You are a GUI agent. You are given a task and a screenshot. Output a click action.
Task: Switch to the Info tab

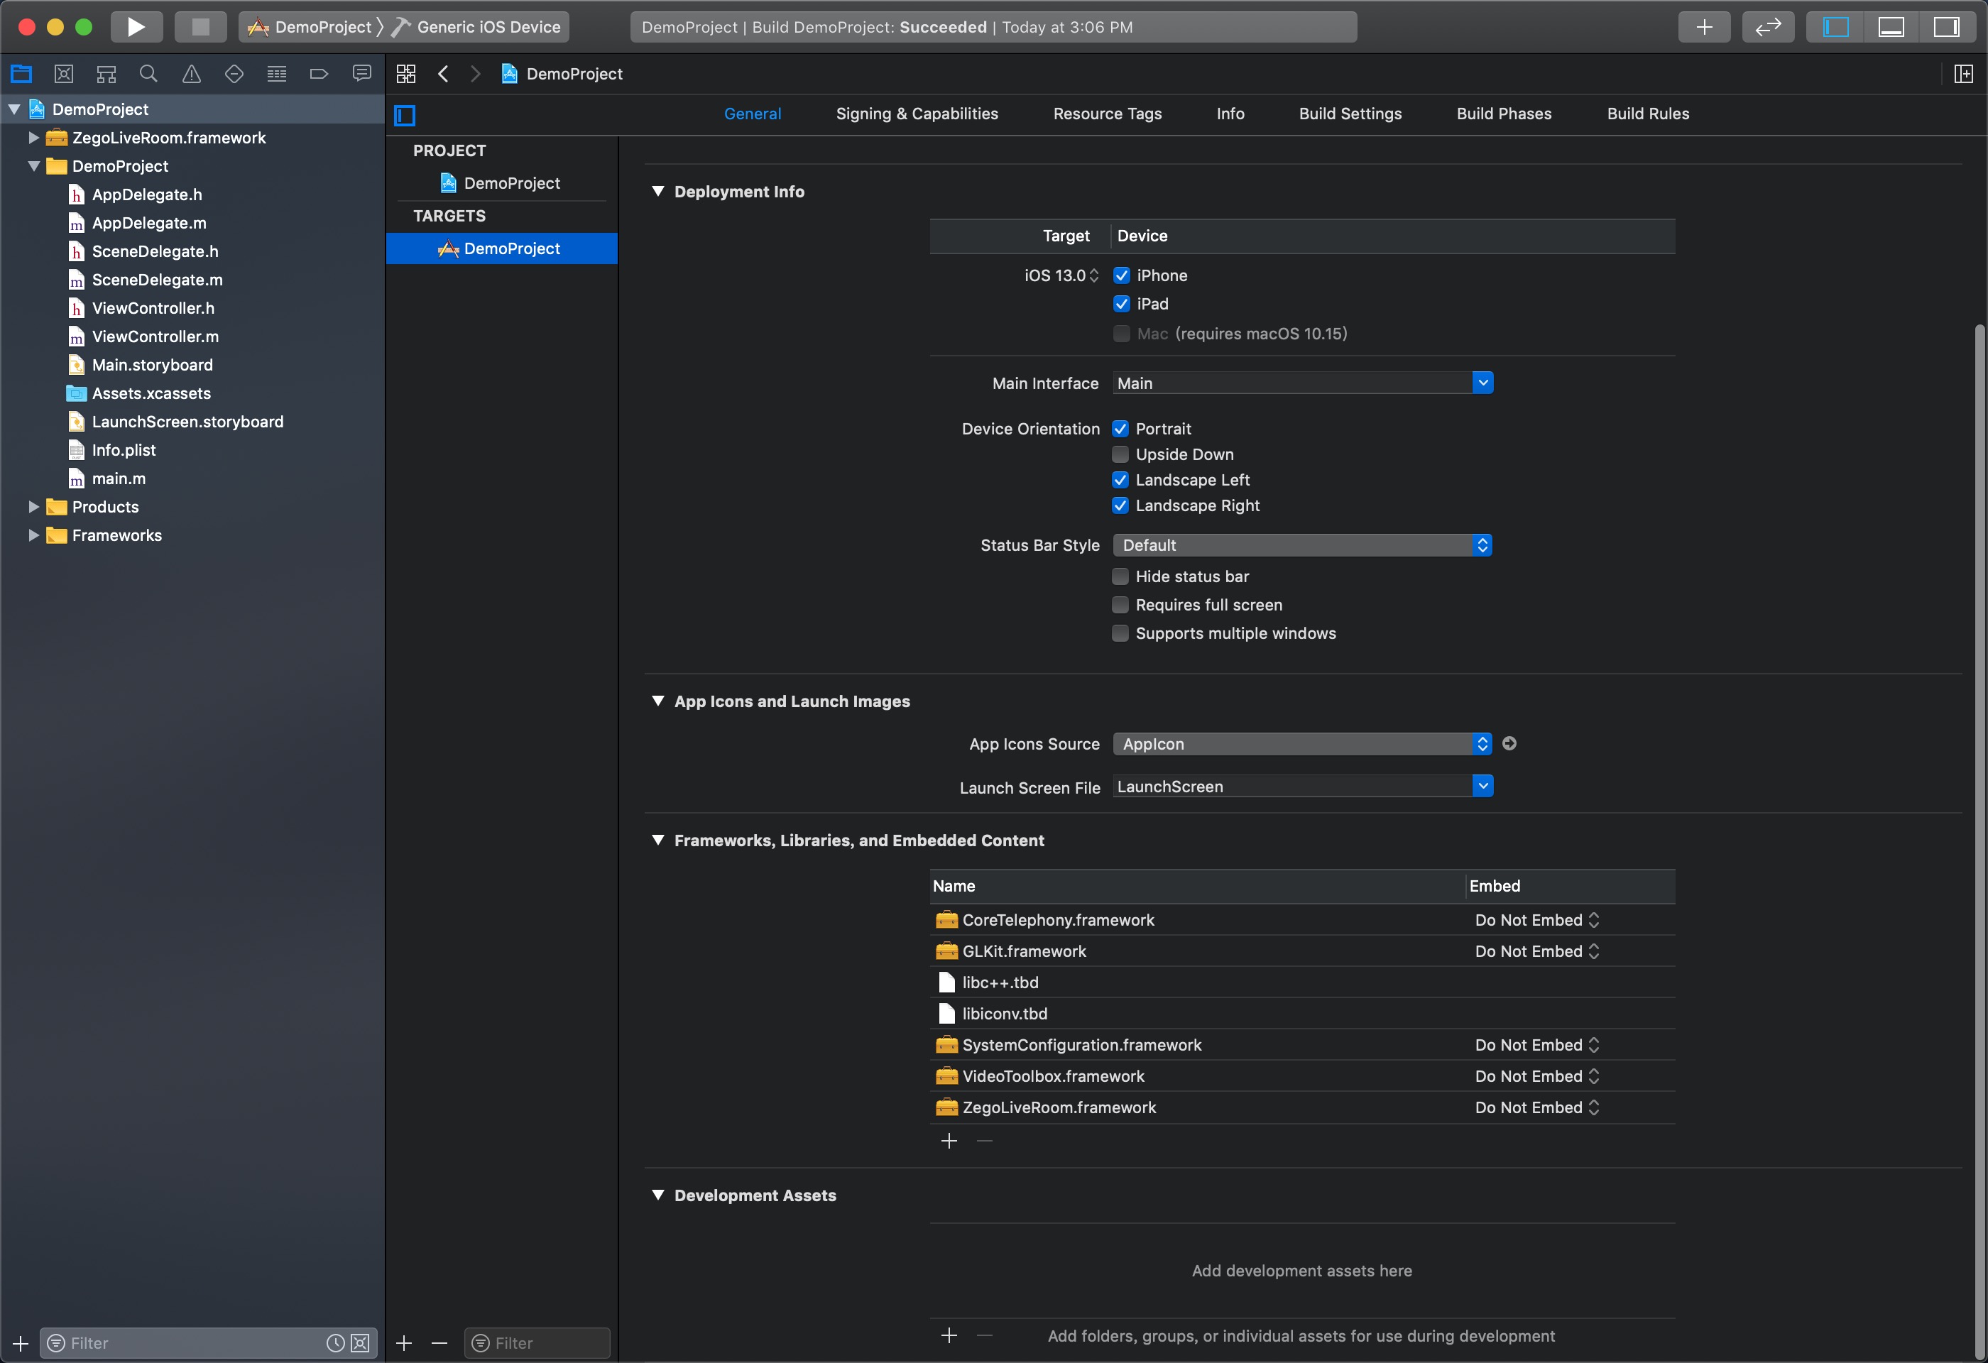click(x=1230, y=114)
